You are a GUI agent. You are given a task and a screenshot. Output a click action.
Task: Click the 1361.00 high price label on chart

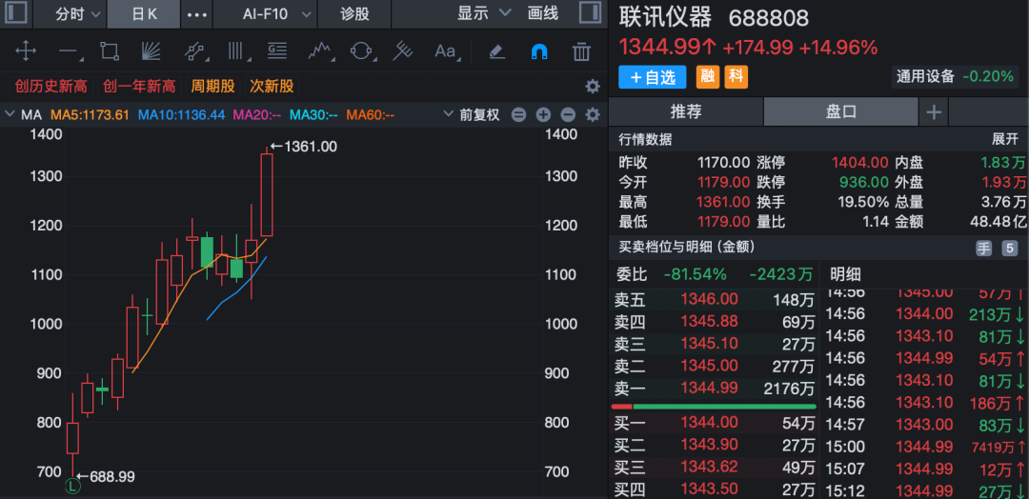tap(311, 147)
